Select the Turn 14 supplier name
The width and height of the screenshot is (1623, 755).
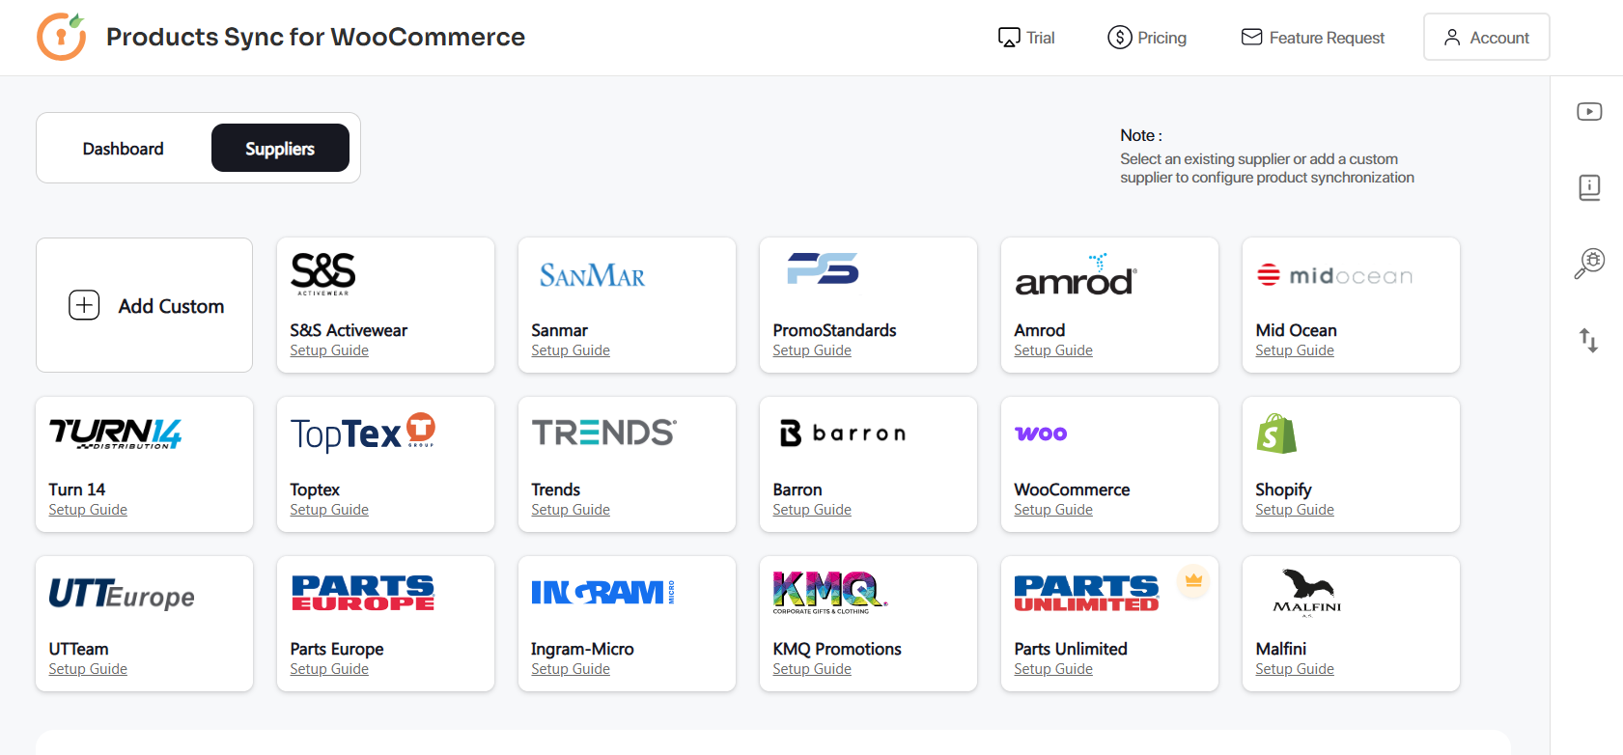point(77,489)
